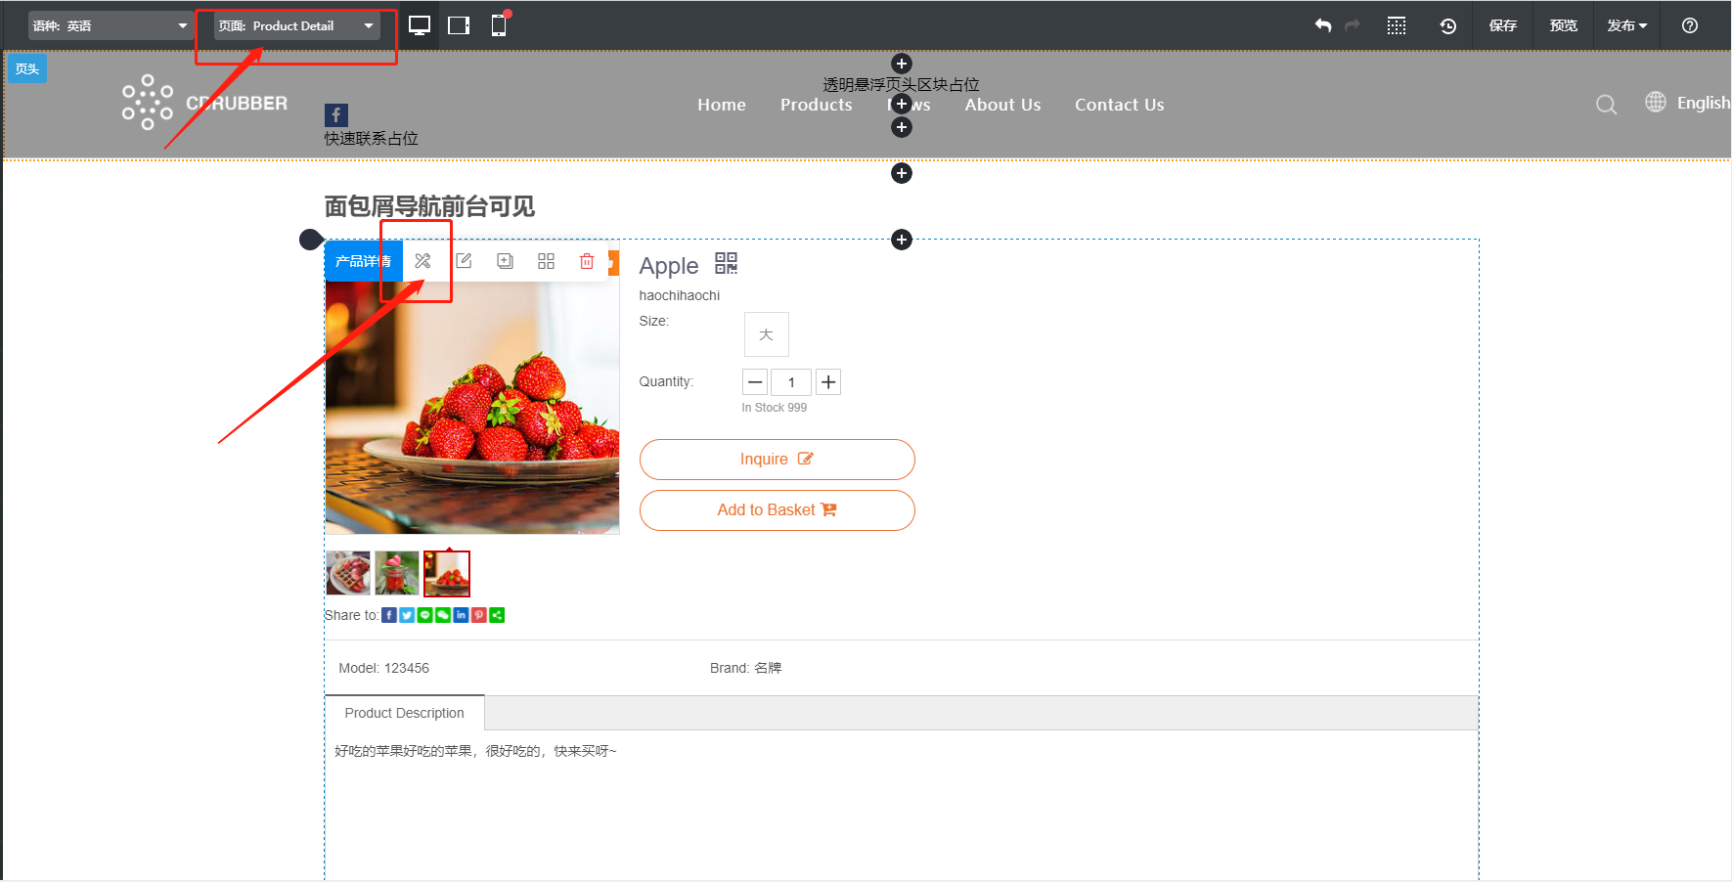Select the 大 size option

[x=766, y=335]
